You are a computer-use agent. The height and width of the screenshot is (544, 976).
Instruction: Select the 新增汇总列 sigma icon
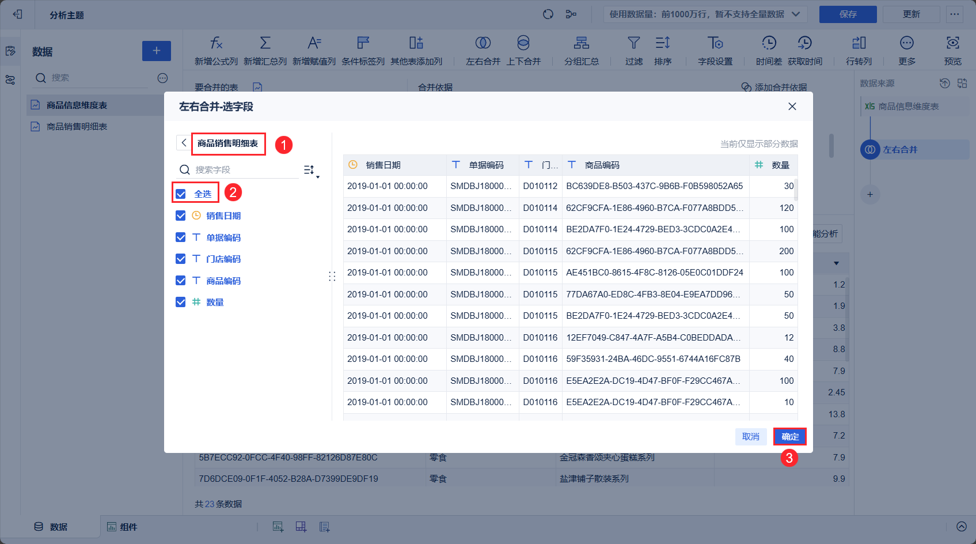click(x=265, y=43)
